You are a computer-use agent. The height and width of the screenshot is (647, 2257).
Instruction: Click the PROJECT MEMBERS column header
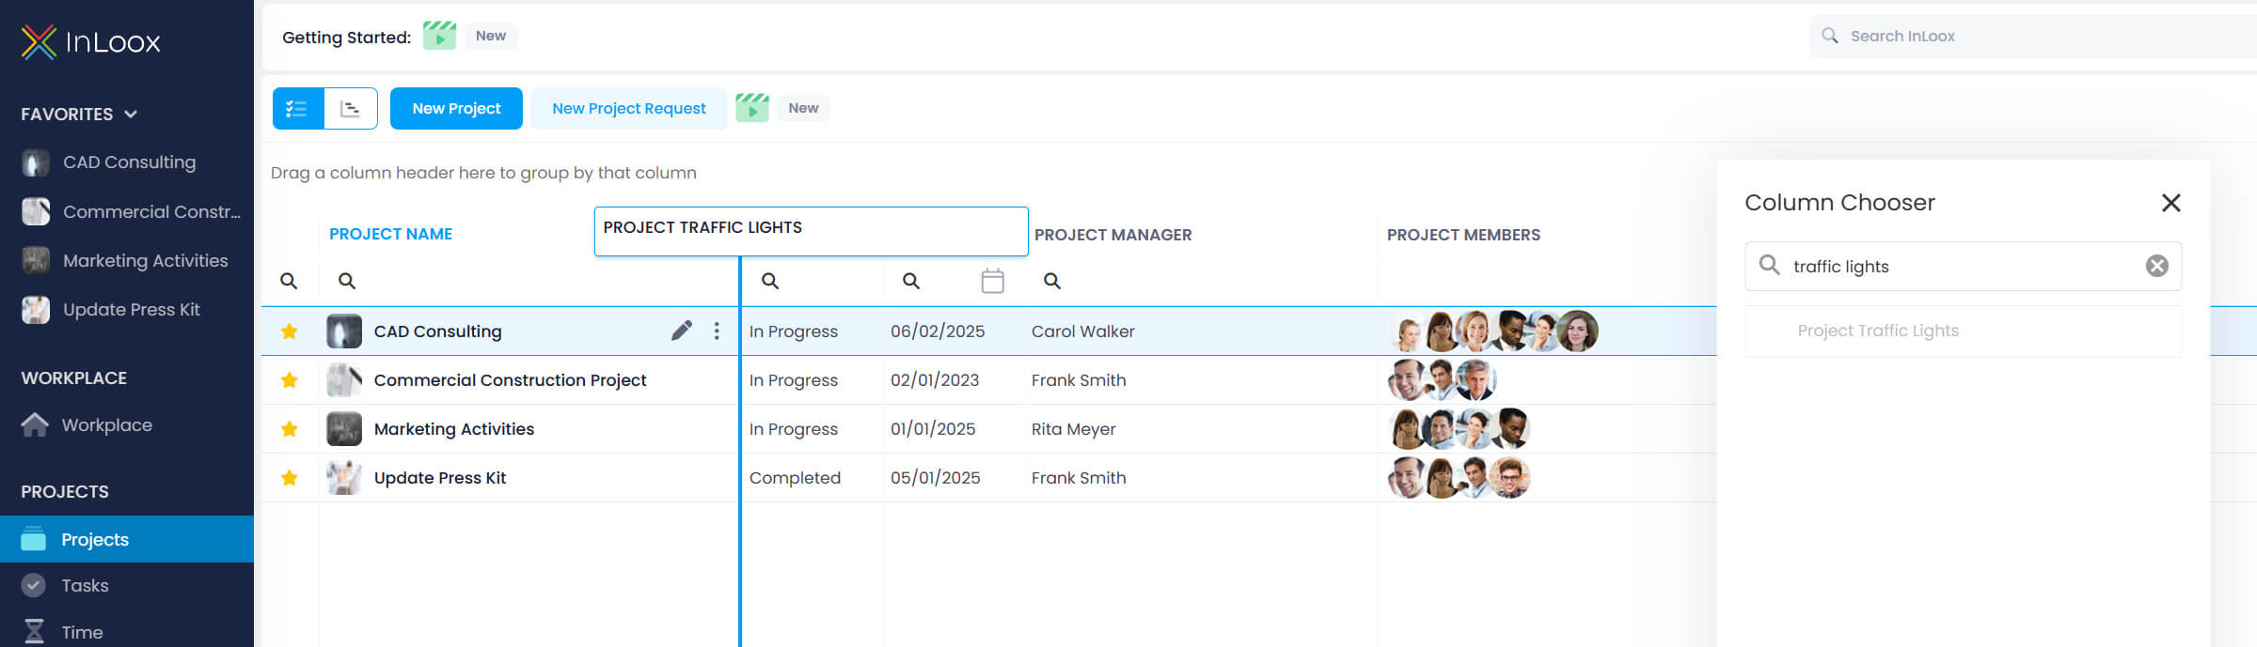click(1463, 235)
